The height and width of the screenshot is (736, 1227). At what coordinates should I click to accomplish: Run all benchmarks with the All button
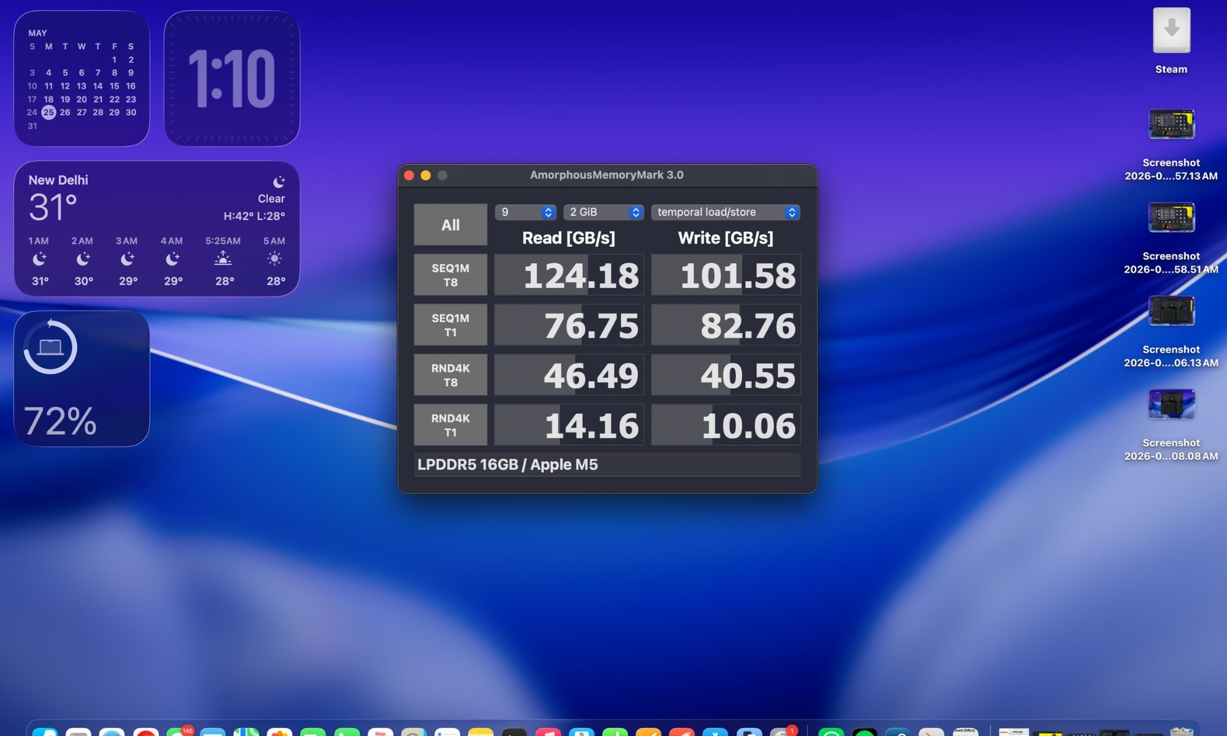(450, 224)
